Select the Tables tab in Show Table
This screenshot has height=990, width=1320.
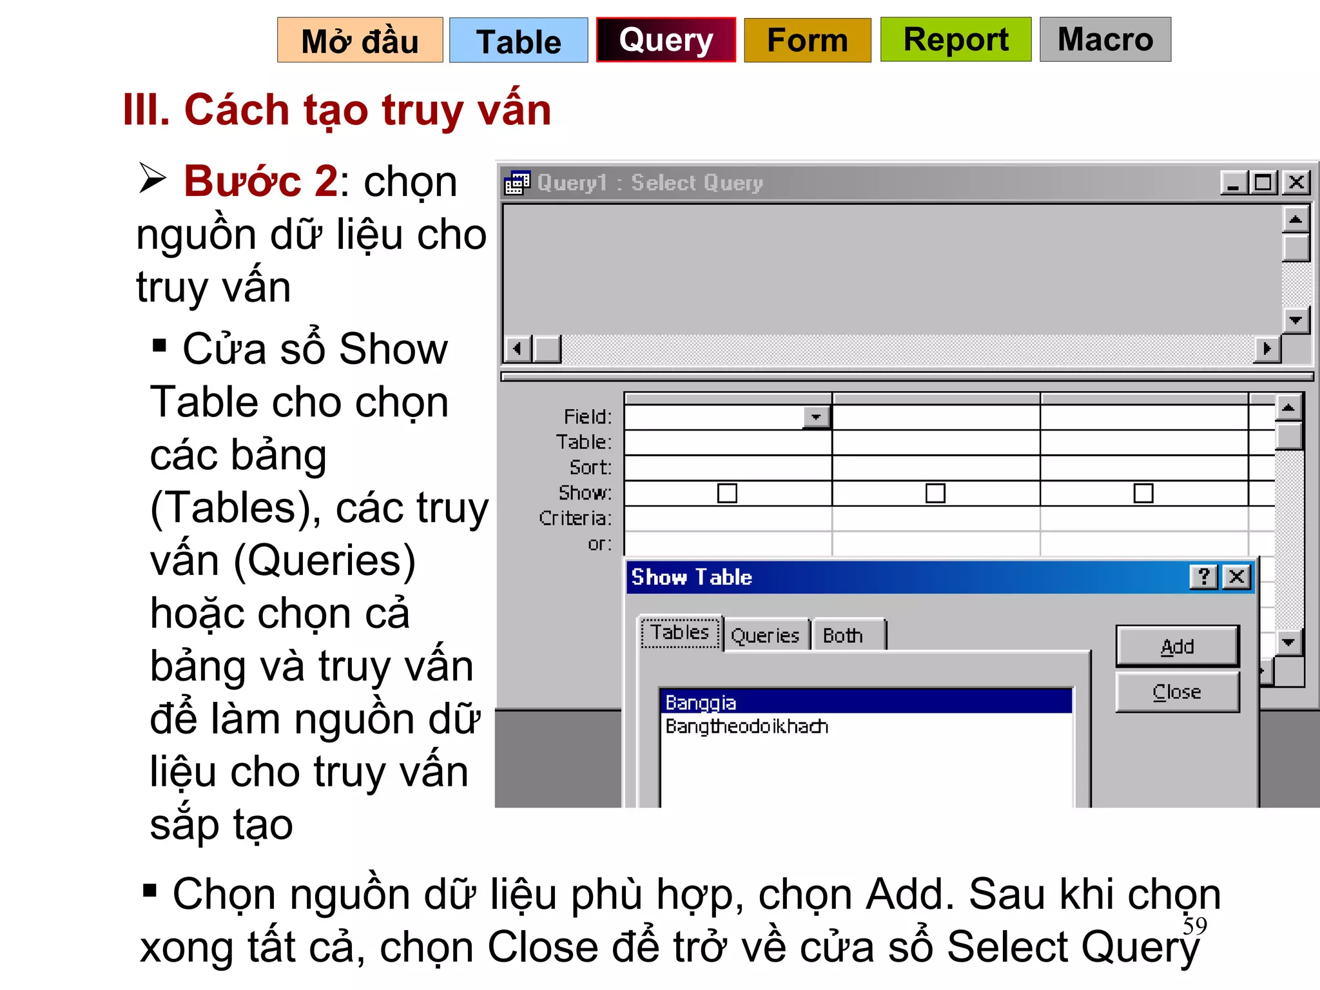[680, 632]
